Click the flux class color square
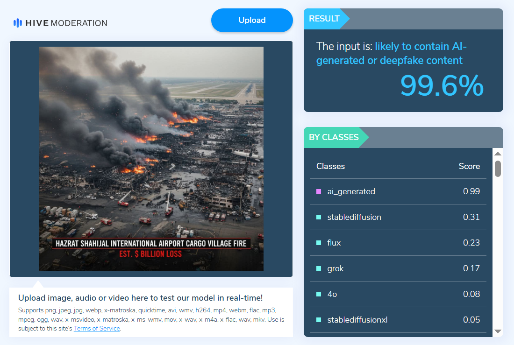Image resolution: width=514 pixels, height=345 pixels. click(x=319, y=243)
